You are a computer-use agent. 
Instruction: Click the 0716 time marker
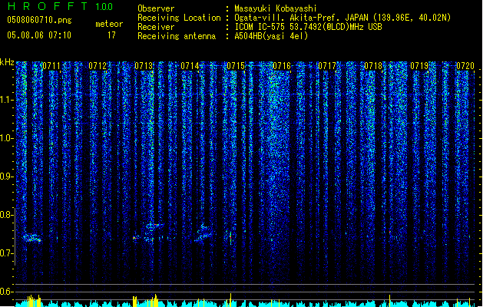pyautogui.click(x=282, y=66)
